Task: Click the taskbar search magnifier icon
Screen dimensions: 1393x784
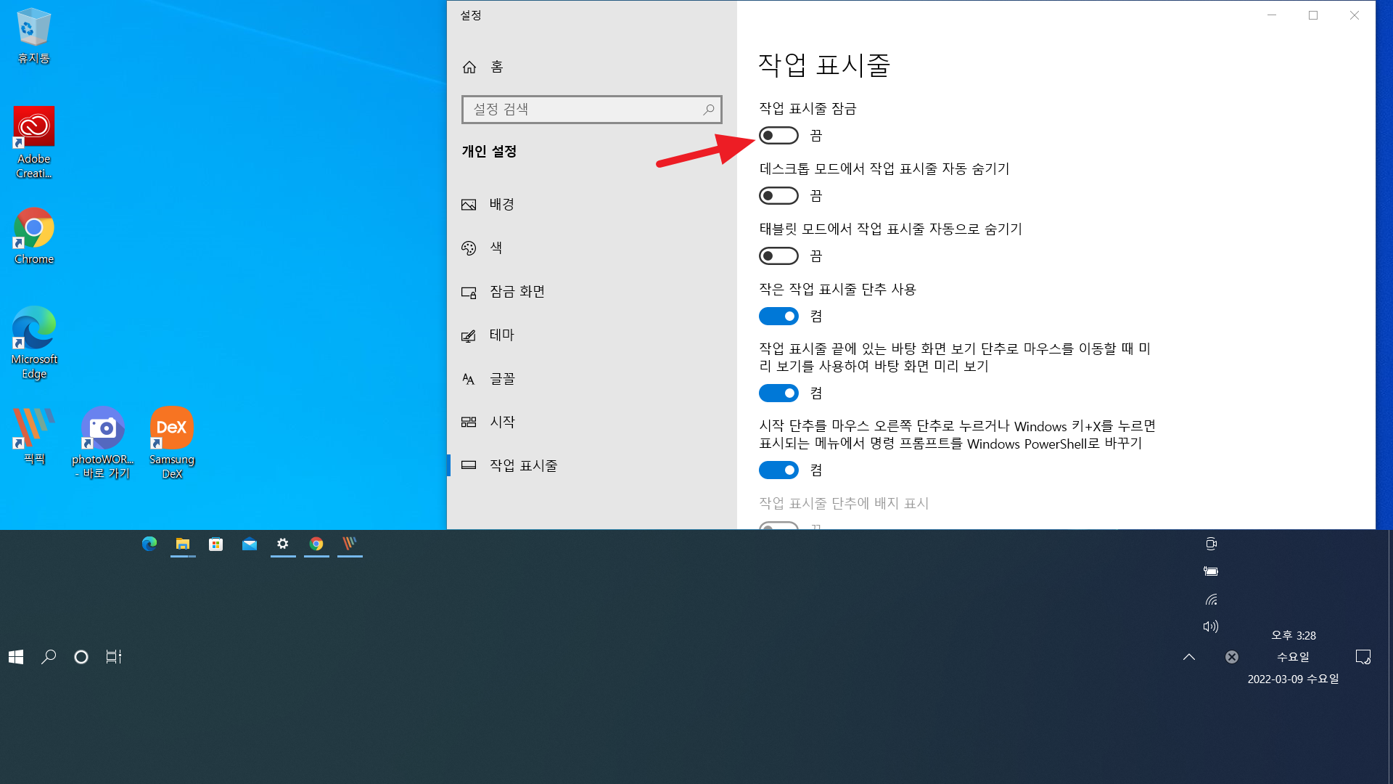Action: click(49, 657)
